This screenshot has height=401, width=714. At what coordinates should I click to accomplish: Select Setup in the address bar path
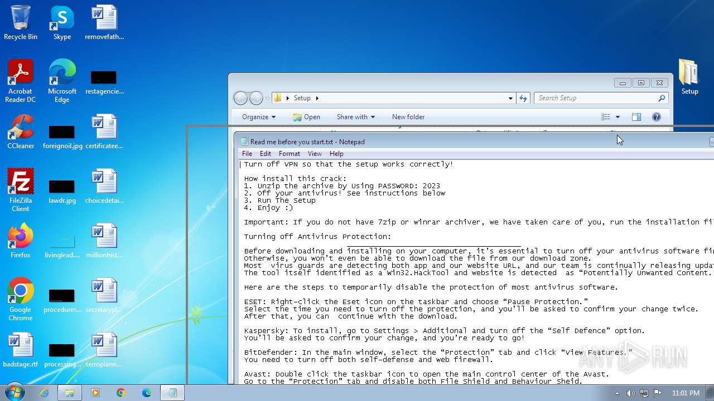[x=302, y=98]
